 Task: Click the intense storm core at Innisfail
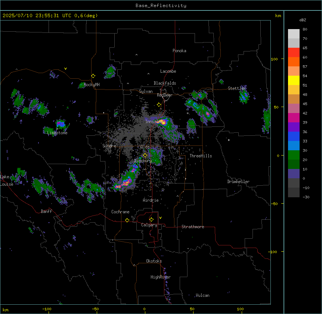(x=163, y=122)
